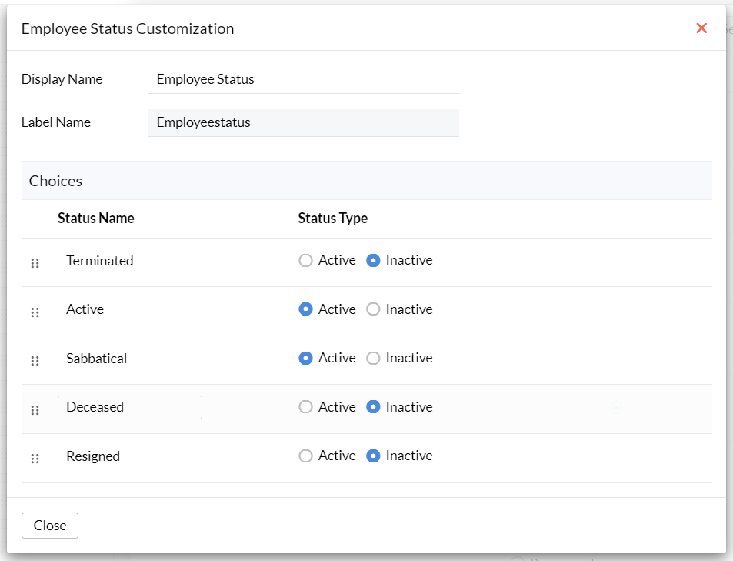This screenshot has width=733, height=561.
Task: Set Active status type to Inactive
Action: [373, 309]
